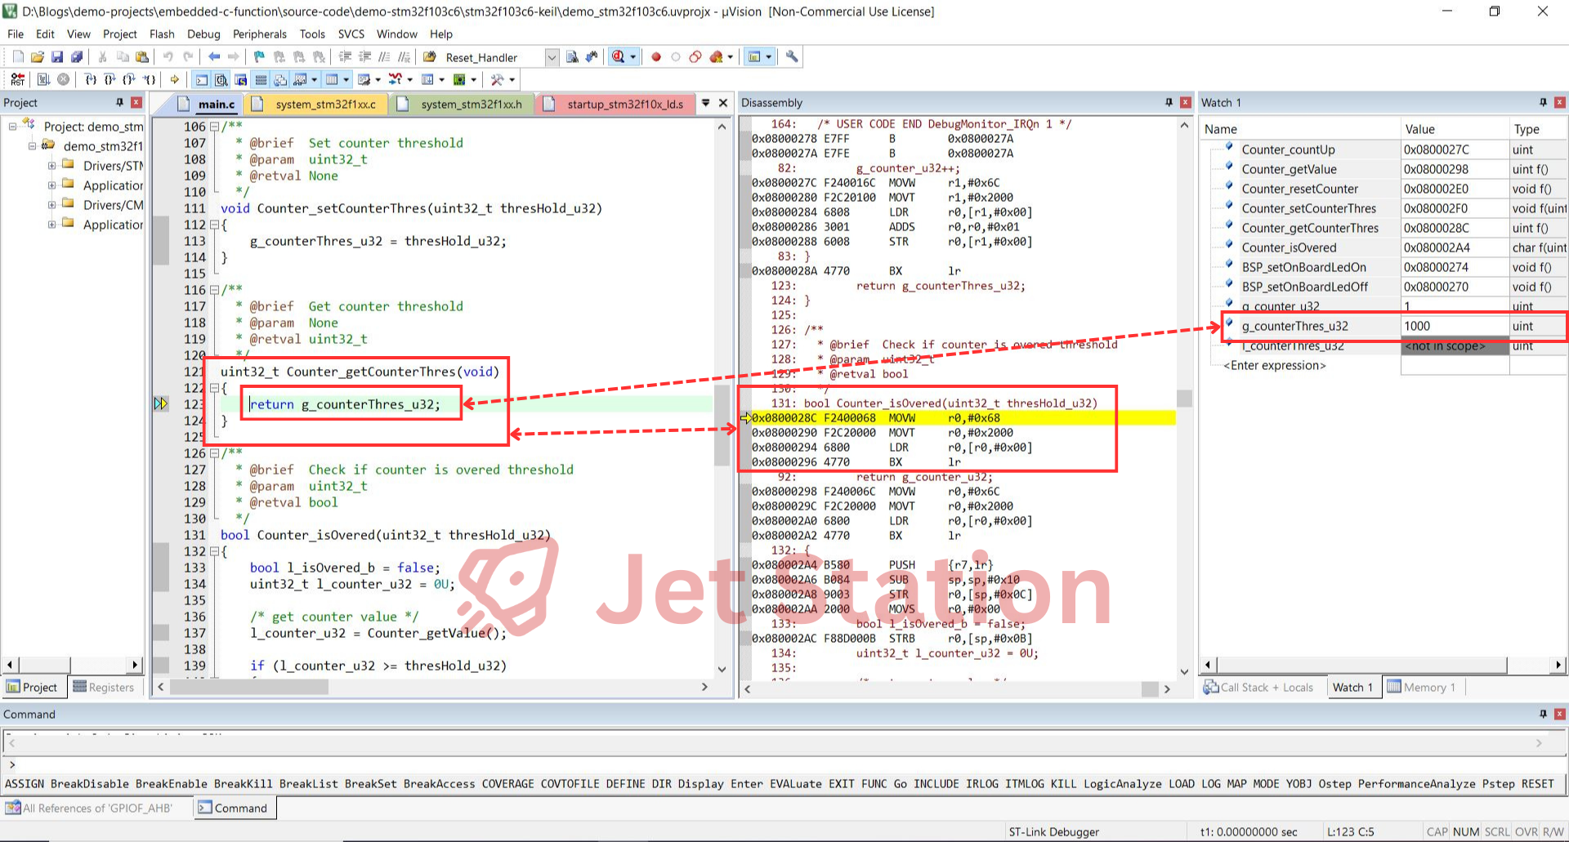The width and height of the screenshot is (1569, 842).
Task: Click the Show Next Statement arrow icon
Action: point(175,80)
